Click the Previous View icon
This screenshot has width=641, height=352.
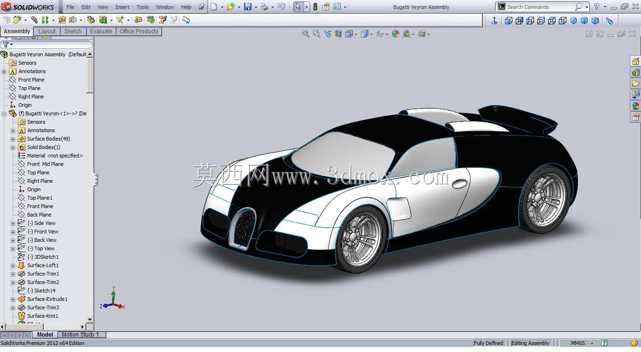pyautogui.click(x=328, y=34)
